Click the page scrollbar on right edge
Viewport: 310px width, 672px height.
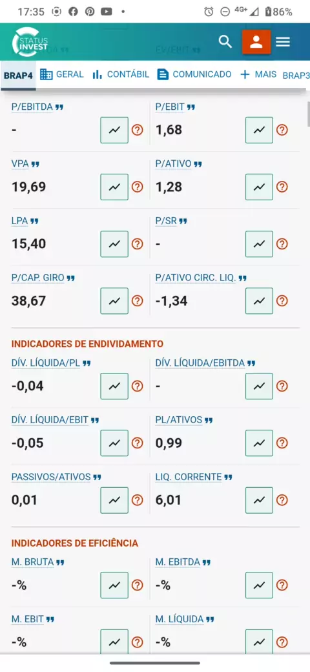click(308, 114)
